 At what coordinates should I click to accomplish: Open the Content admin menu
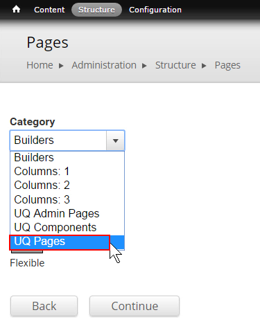click(49, 10)
